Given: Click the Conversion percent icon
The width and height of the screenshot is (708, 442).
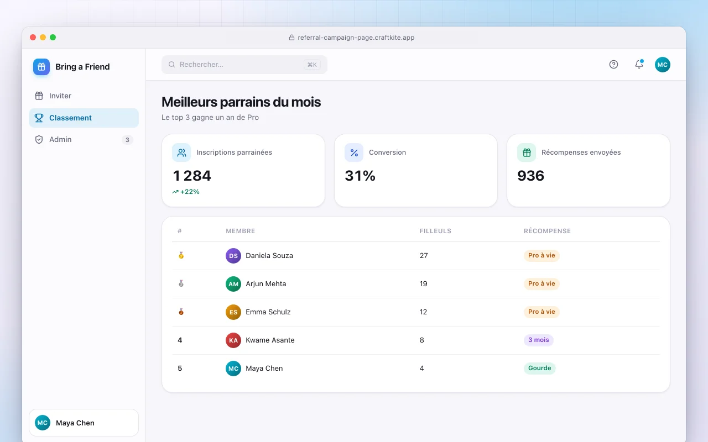Looking at the screenshot, I should pos(354,152).
